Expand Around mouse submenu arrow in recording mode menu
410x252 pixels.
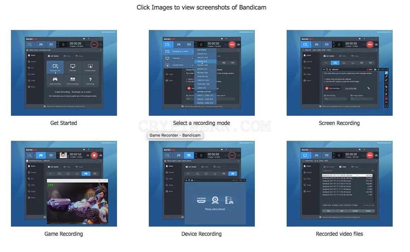193,65
